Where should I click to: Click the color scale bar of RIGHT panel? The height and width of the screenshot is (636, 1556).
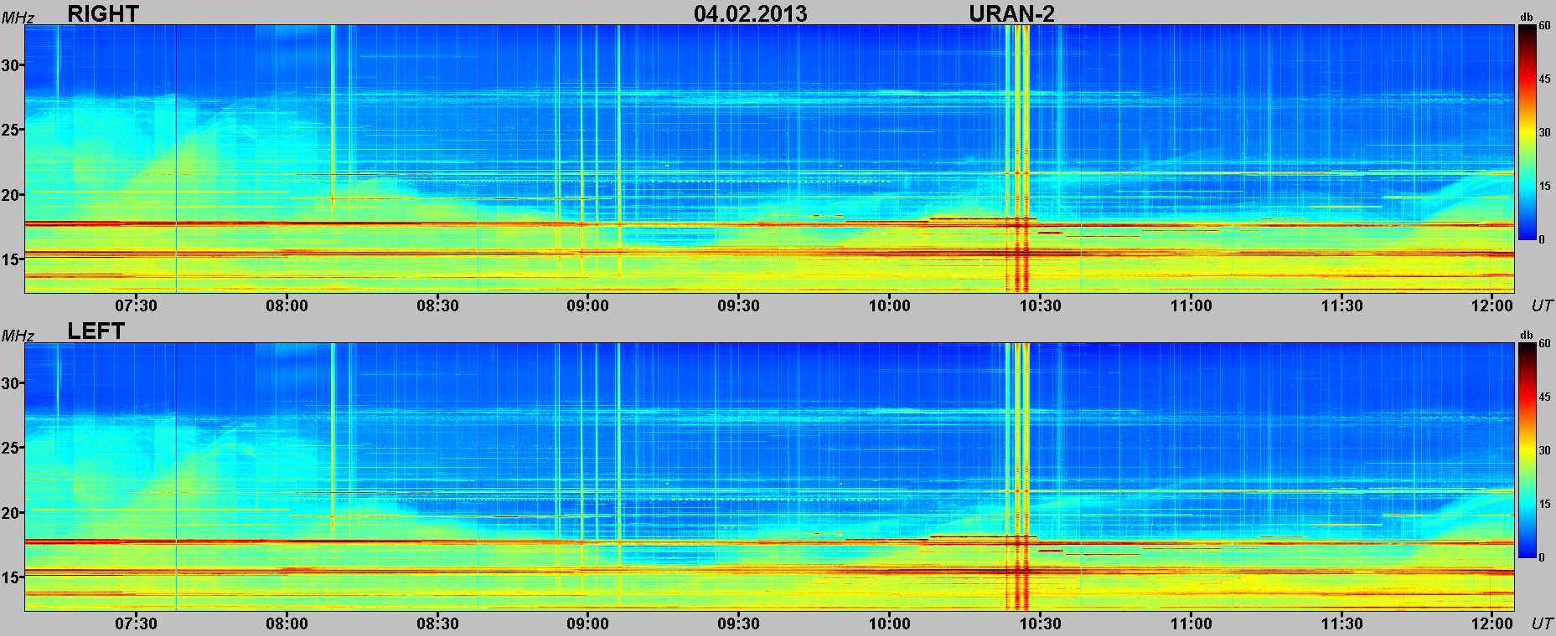coord(1527,132)
